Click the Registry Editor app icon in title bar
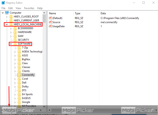 tap(3, 3)
